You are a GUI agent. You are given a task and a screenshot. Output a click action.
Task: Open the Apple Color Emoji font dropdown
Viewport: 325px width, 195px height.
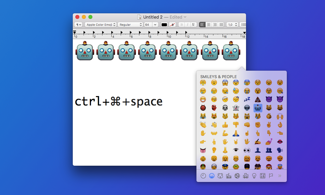[x=101, y=25]
